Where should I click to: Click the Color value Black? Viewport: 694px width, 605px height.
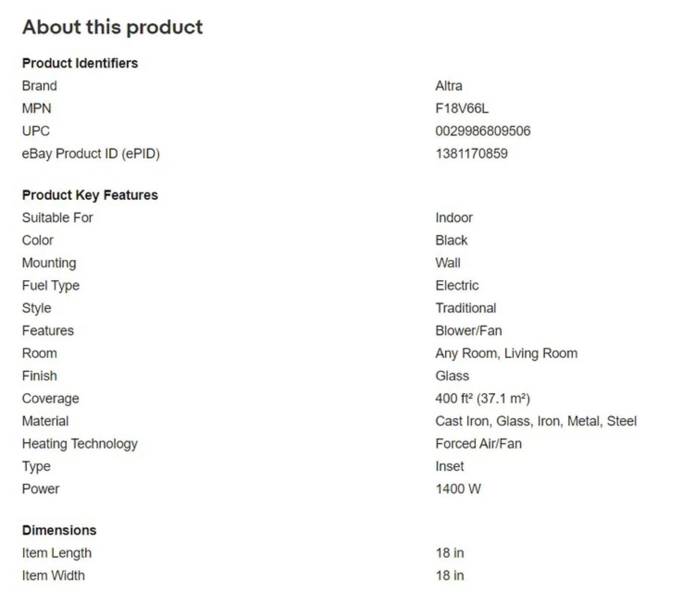(451, 240)
